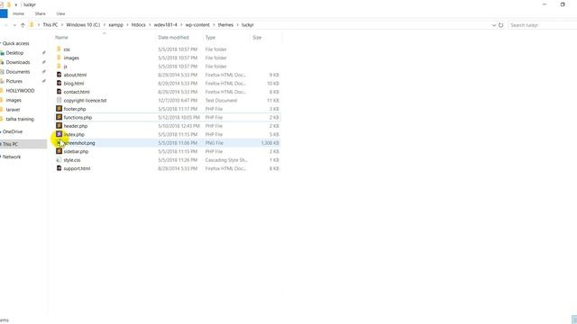
Task: Select the support.html file icon
Action: [x=59, y=168]
